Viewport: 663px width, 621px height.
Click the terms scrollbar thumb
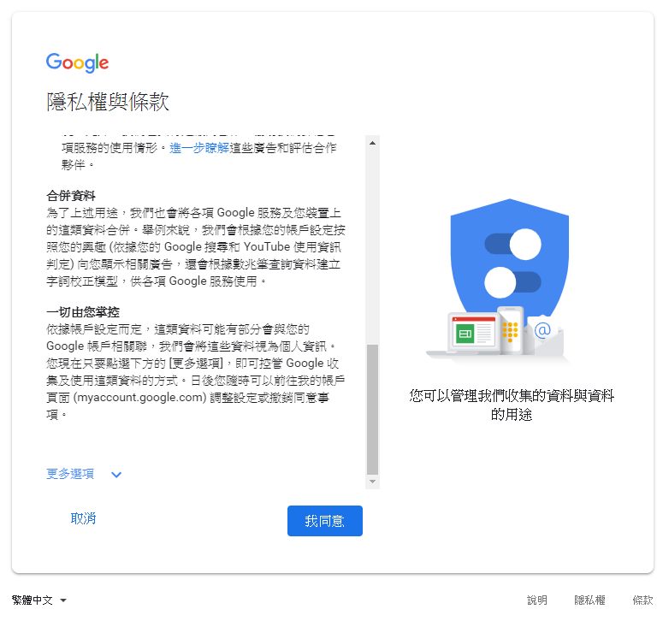pos(372,410)
